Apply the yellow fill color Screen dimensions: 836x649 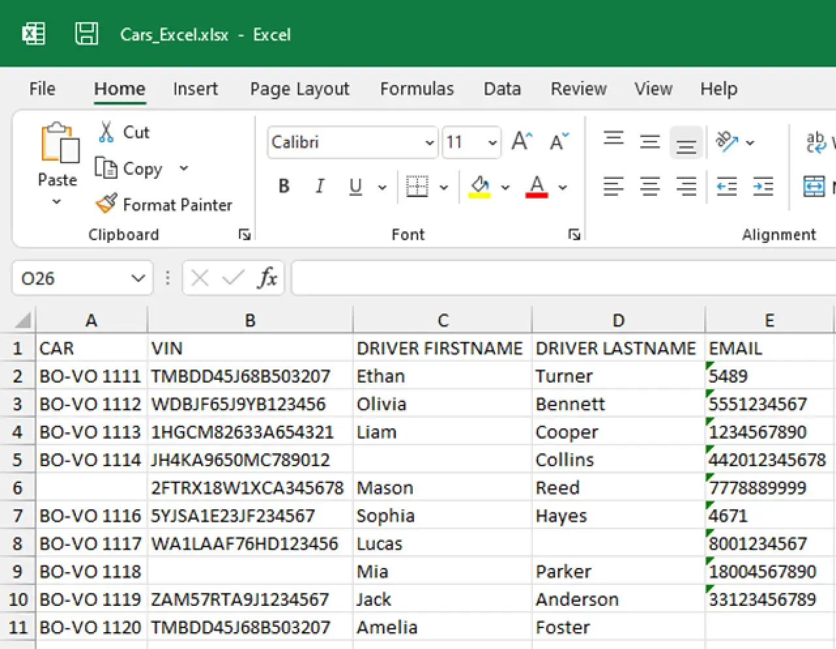click(480, 187)
